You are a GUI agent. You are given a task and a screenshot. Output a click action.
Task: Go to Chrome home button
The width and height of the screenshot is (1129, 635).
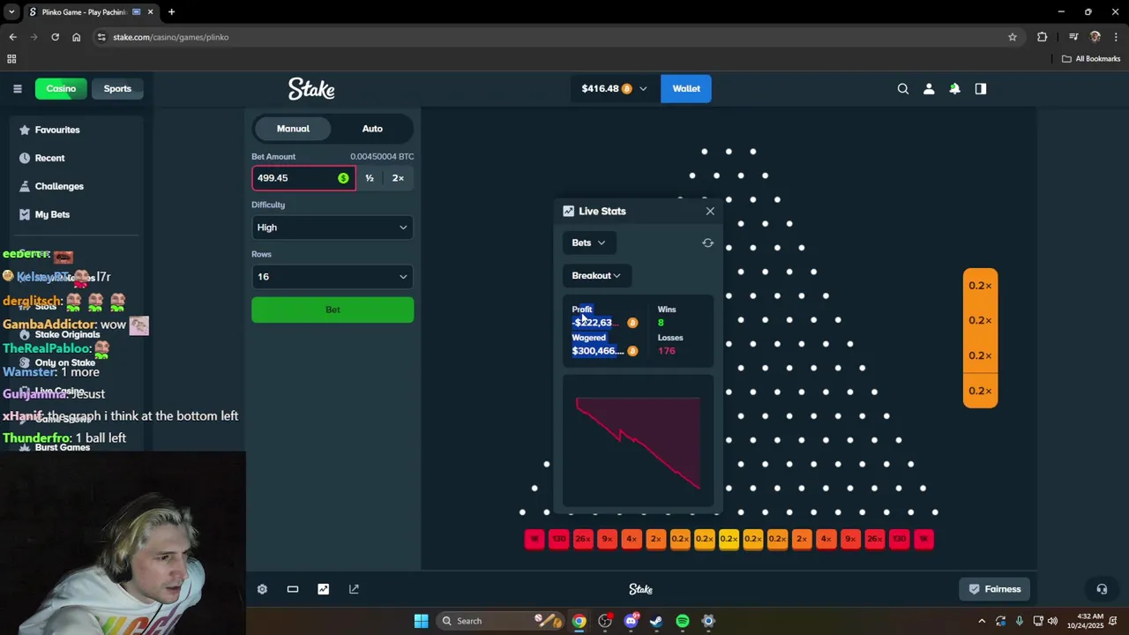click(x=76, y=37)
